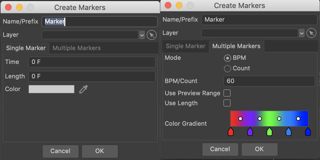Select the red gradient knot
This screenshot has width=320, height=160.
tap(231, 132)
